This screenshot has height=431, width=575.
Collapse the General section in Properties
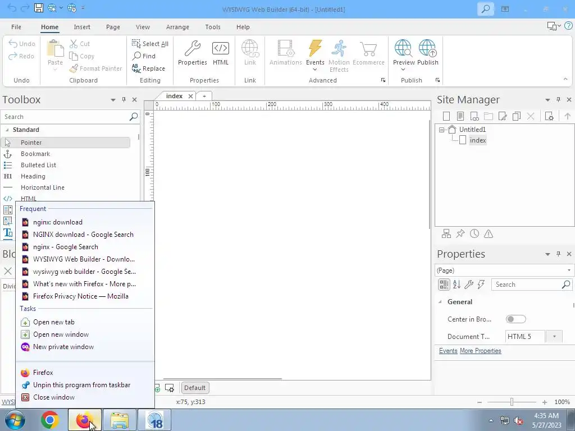click(440, 302)
